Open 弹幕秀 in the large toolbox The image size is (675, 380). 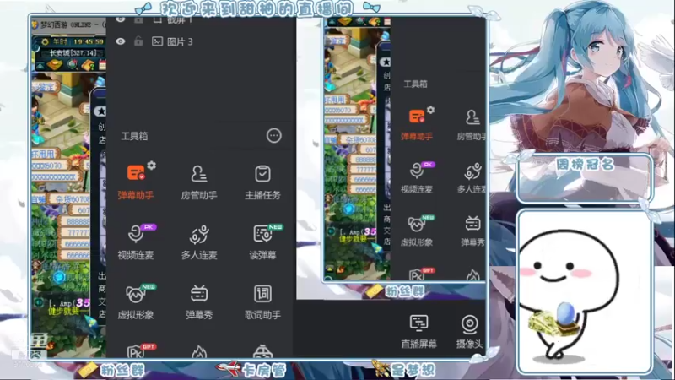click(199, 301)
